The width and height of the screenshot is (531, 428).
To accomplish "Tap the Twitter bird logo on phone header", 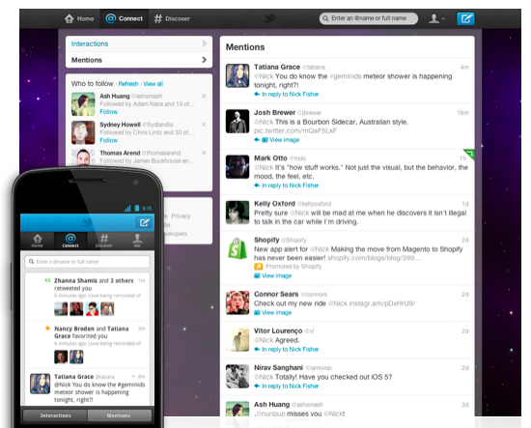I will tap(87, 222).
